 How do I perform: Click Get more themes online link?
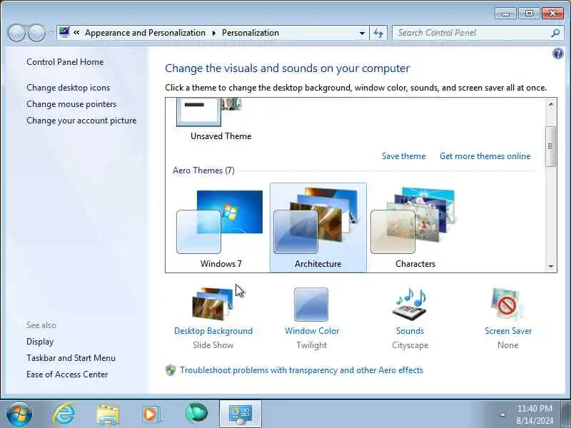click(485, 156)
